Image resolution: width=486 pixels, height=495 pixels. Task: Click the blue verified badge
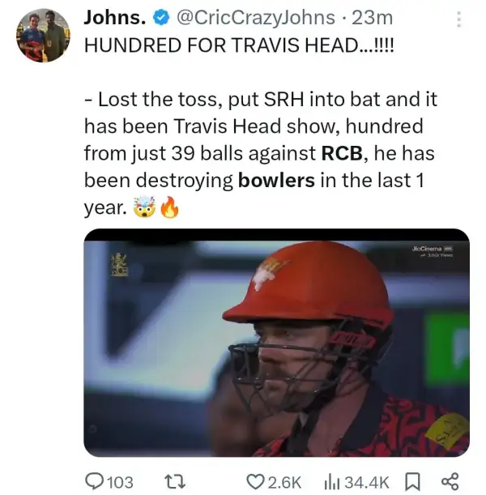pyautogui.click(x=161, y=18)
